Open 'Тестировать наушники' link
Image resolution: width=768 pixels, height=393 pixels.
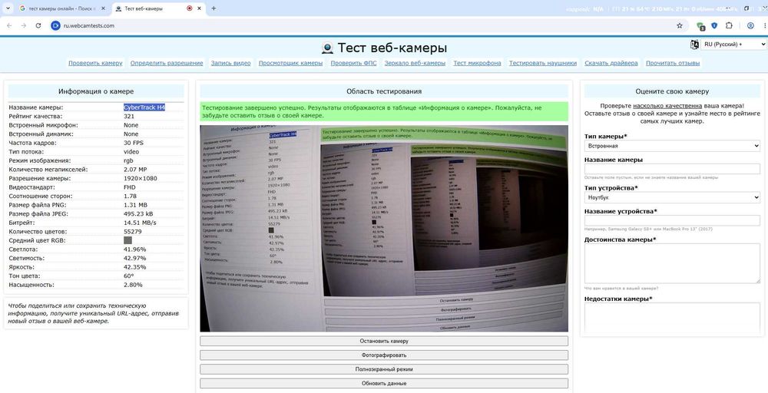(543, 63)
